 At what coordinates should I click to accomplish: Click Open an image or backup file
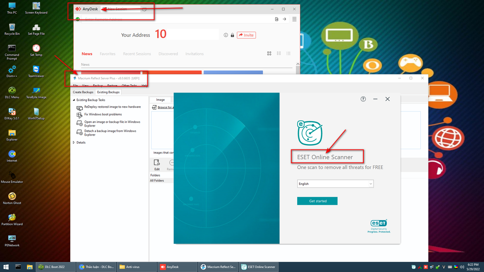[x=112, y=124]
